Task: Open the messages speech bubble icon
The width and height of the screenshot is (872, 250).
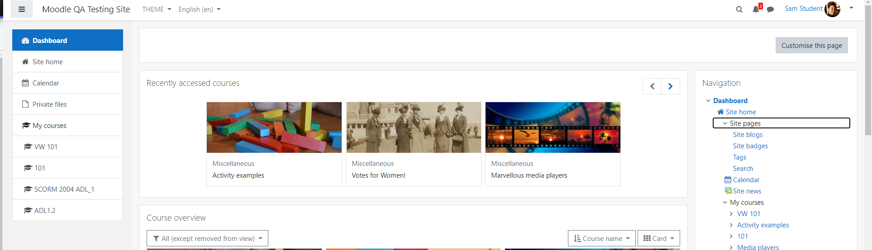Action: click(x=770, y=9)
